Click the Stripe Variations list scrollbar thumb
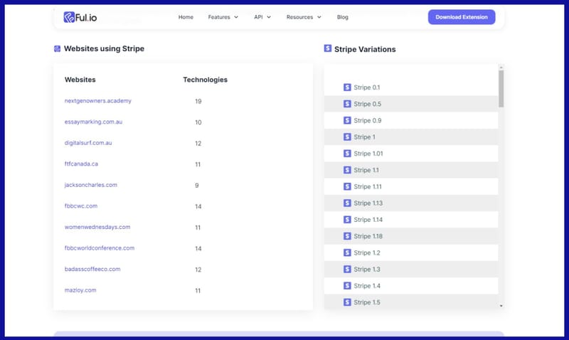The width and height of the screenshot is (569, 340). coord(501,88)
